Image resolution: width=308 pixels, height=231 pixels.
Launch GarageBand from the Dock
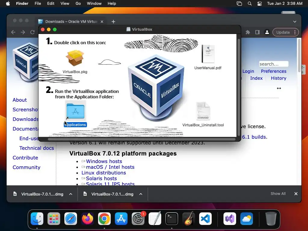point(189,219)
